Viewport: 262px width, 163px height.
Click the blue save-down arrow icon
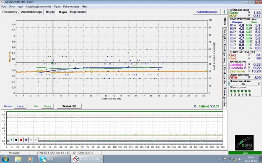[26, 140]
